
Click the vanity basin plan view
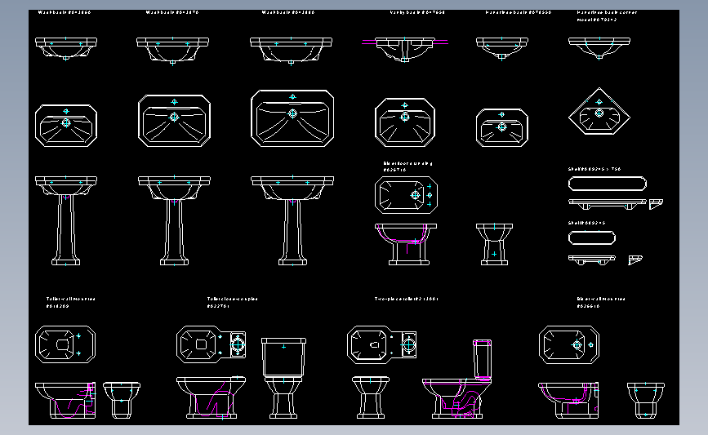[x=405, y=122]
